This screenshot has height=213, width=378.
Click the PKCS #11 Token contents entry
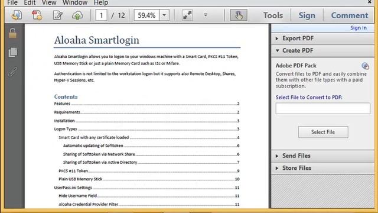[x=149, y=171]
